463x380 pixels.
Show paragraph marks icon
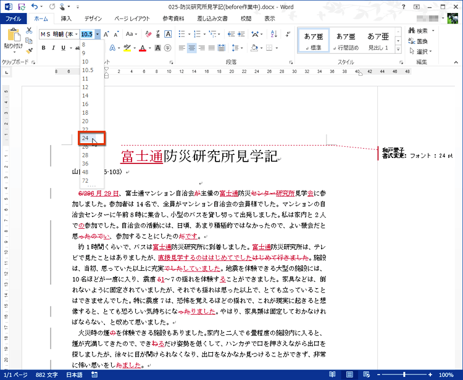pos(288,34)
